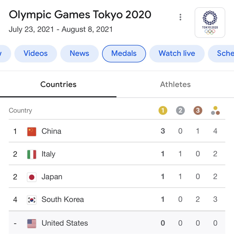Click the gold medal column icon
234x244 pixels.
tap(163, 110)
